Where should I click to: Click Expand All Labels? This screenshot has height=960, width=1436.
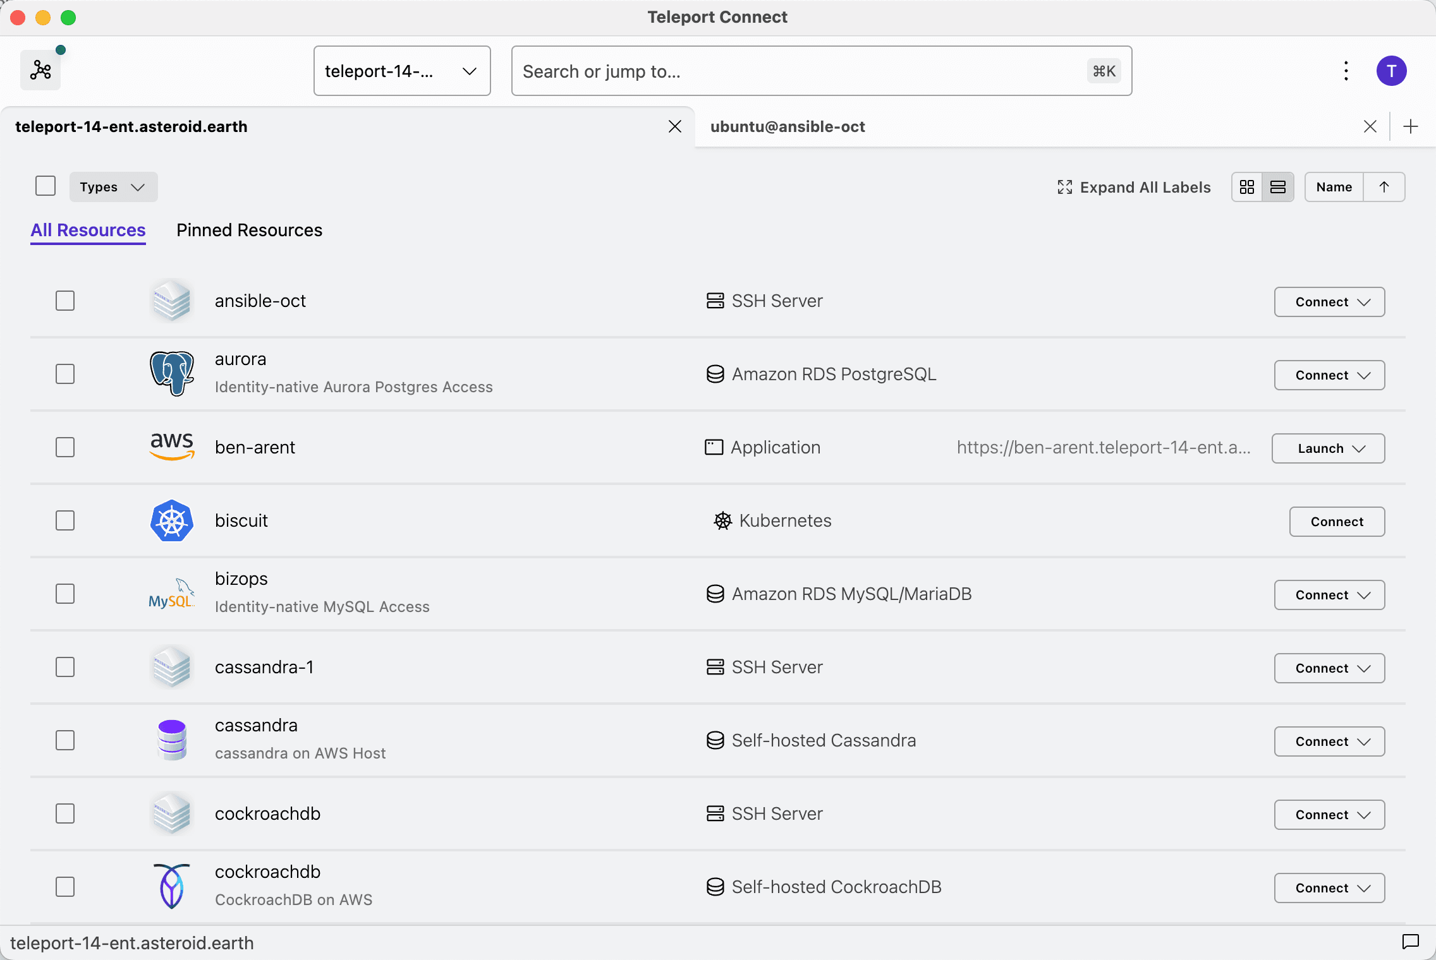(1134, 187)
